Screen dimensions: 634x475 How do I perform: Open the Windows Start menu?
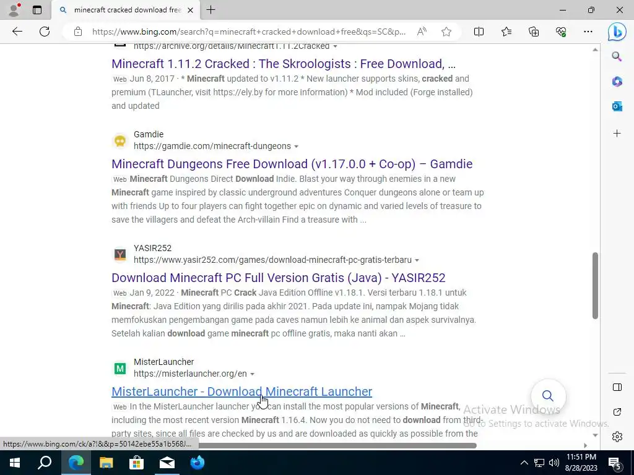click(15, 463)
